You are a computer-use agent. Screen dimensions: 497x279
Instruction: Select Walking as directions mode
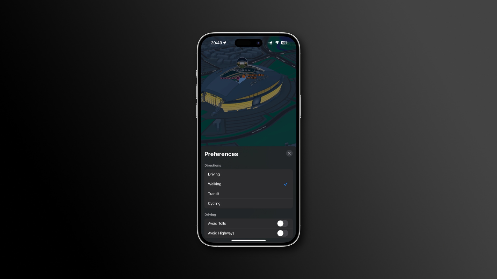[248, 184]
